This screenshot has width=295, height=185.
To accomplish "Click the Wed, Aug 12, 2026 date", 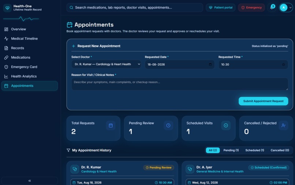I will coord(205,182).
